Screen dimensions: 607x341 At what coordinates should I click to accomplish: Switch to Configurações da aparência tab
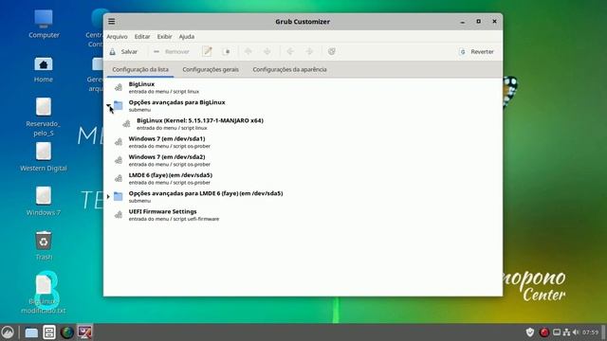[x=289, y=69]
